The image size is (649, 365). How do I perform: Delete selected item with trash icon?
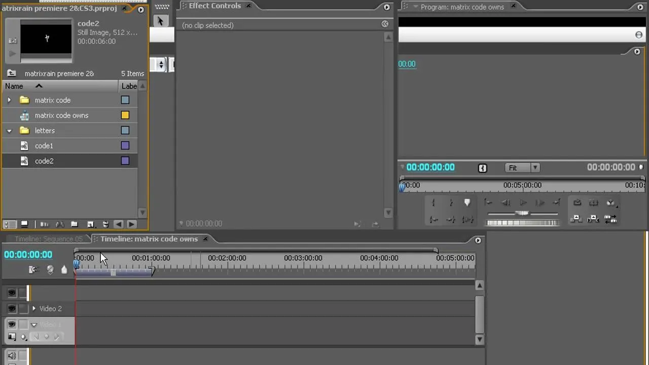105,224
